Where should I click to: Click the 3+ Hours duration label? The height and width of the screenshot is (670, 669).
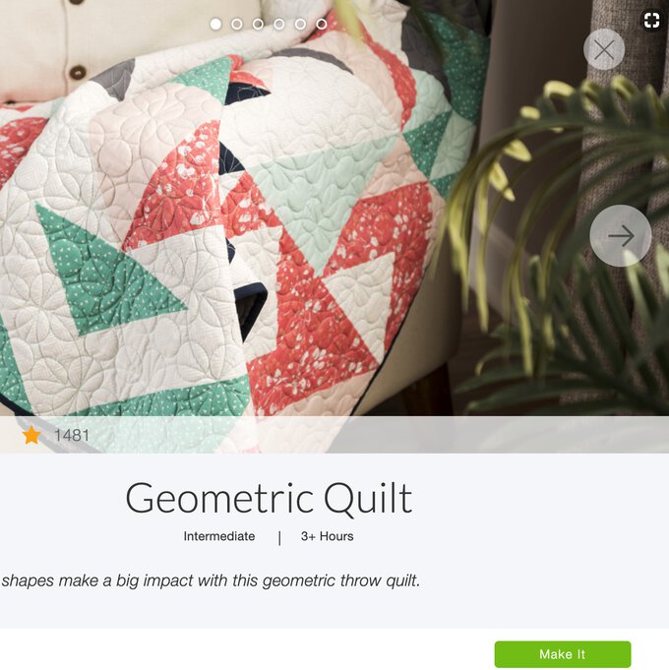pyautogui.click(x=328, y=536)
